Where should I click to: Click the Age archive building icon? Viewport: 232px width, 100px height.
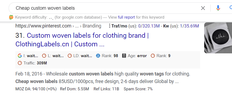coord(124,56)
